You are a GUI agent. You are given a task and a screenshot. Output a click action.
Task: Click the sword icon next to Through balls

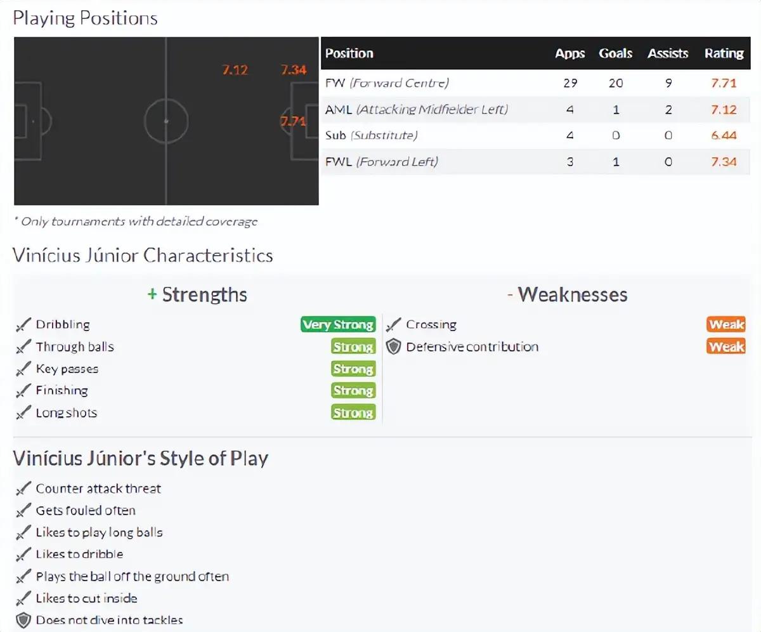click(23, 347)
